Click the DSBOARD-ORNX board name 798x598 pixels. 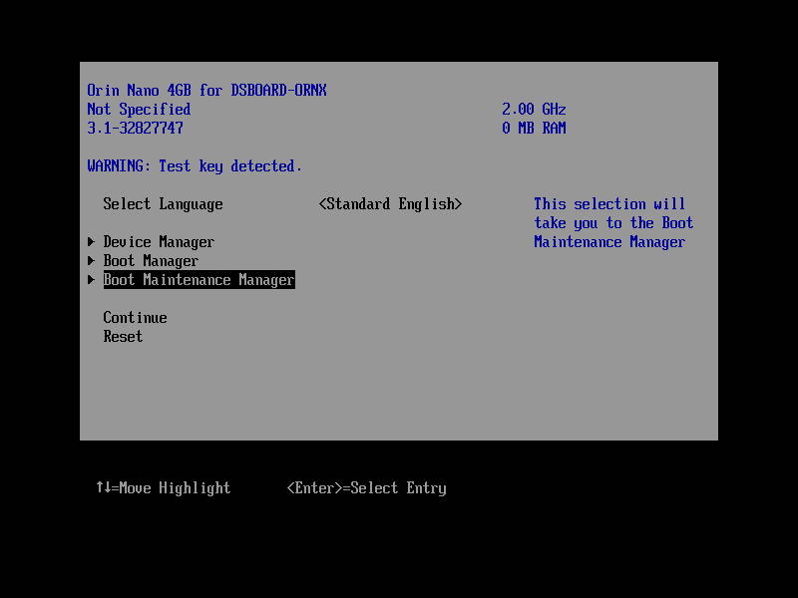pos(281,90)
